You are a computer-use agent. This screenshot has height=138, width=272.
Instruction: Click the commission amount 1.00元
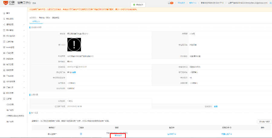point(70,101)
